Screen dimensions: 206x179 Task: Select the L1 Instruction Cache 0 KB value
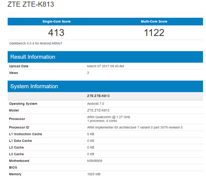91,134
